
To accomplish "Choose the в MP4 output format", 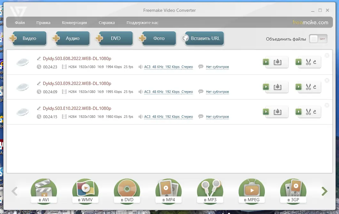I will 169,191.
